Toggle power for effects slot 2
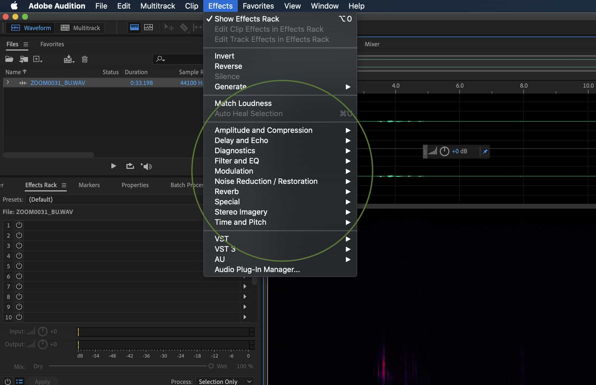Image resolution: width=596 pixels, height=385 pixels. pos(19,235)
